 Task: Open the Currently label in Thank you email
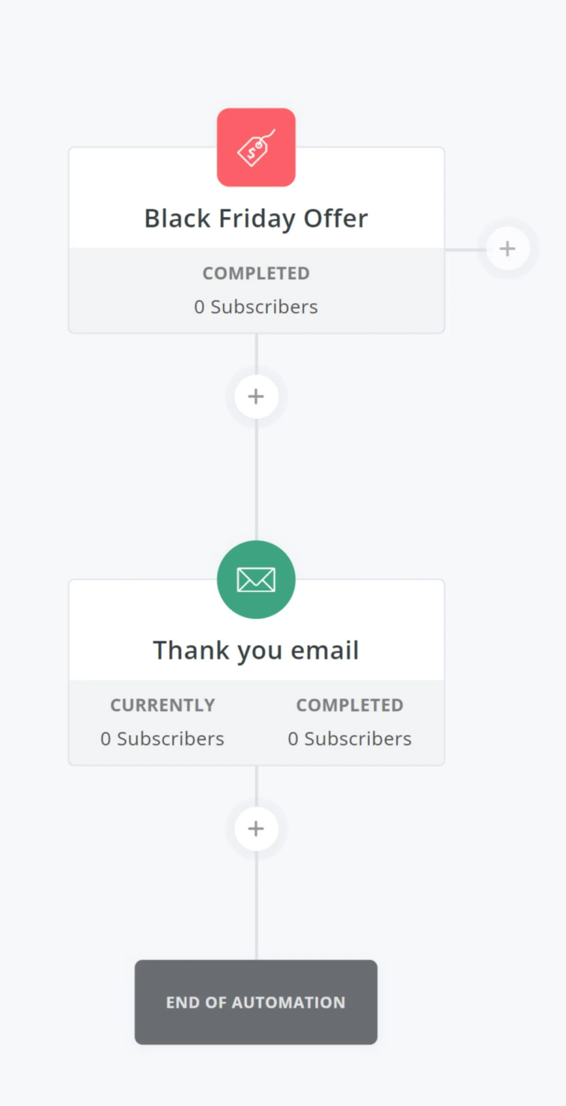click(x=163, y=706)
